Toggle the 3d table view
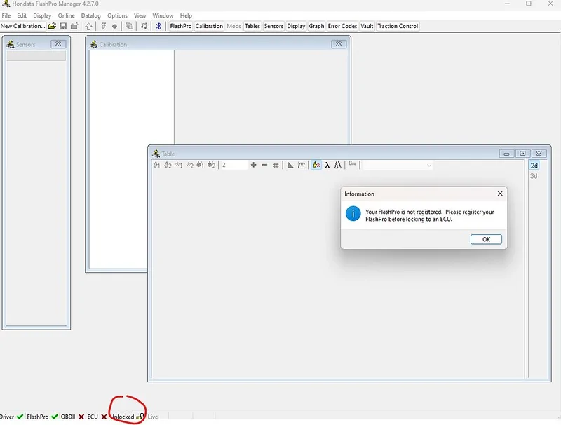This screenshot has width=561, height=425. pos(534,176)
